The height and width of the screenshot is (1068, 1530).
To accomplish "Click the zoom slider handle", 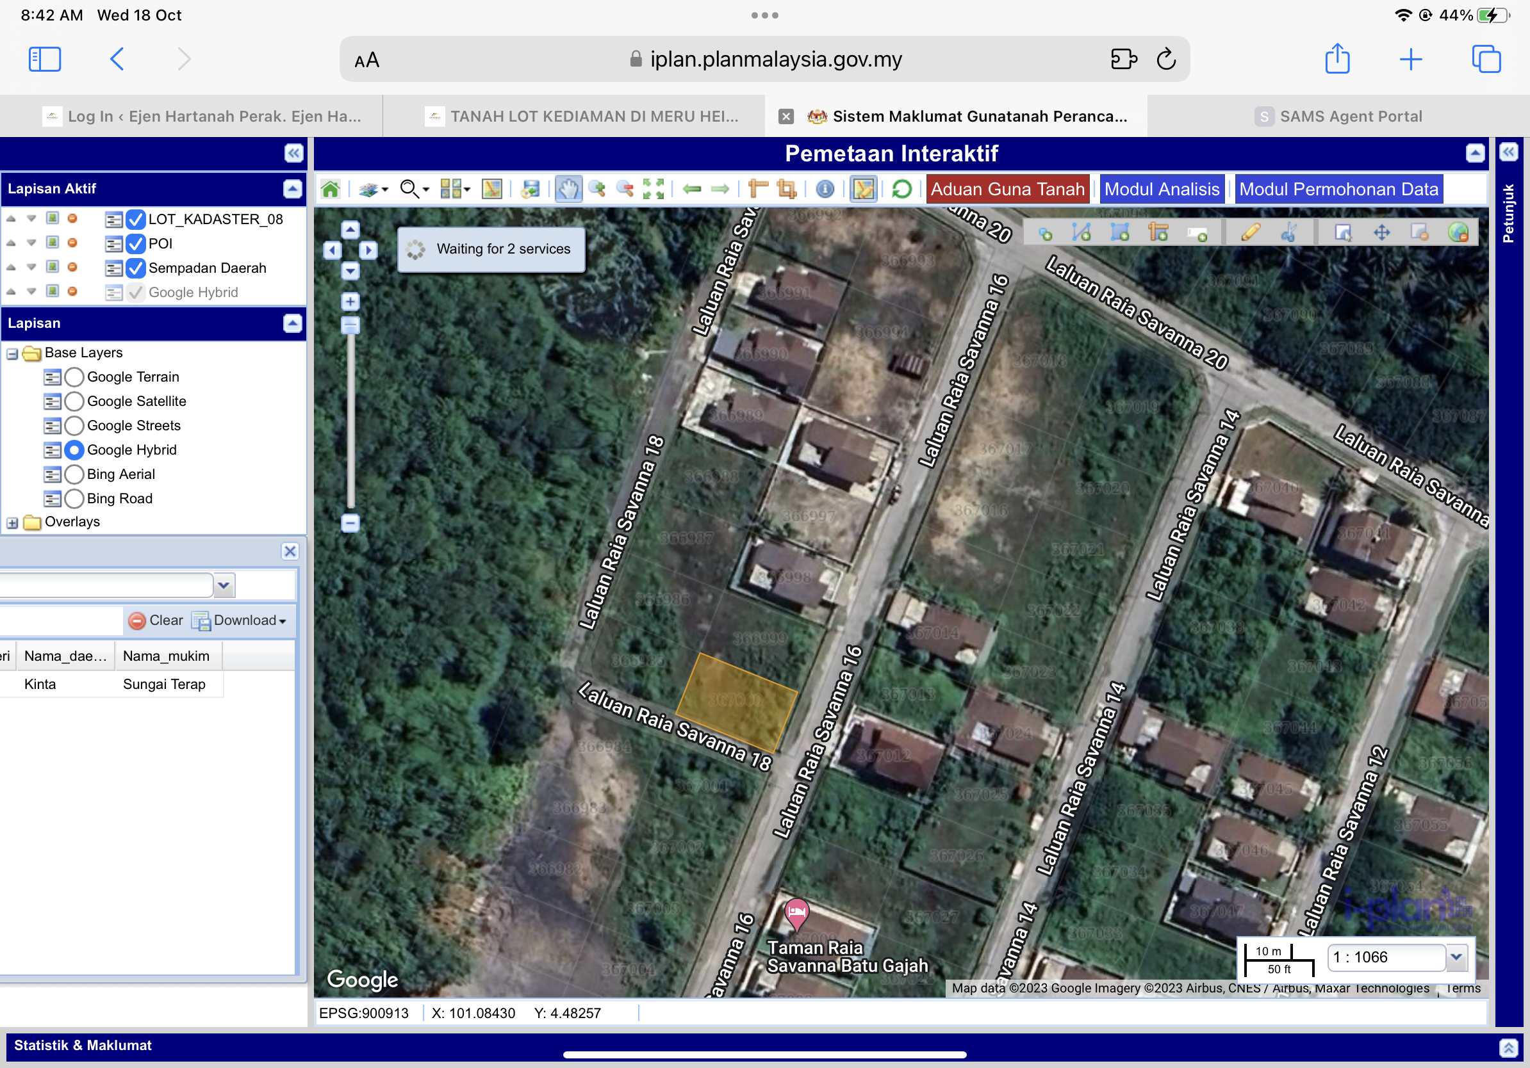I will click(350, 325).
